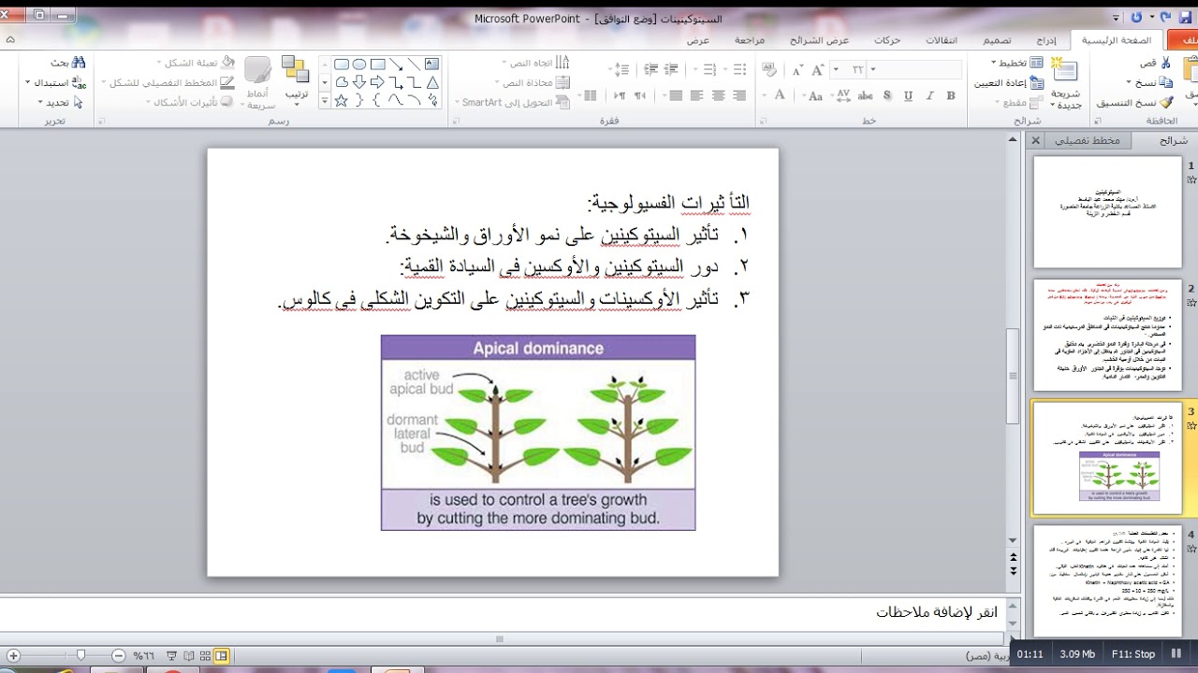Click the decrease list level icon

click(x=670, y=69)
